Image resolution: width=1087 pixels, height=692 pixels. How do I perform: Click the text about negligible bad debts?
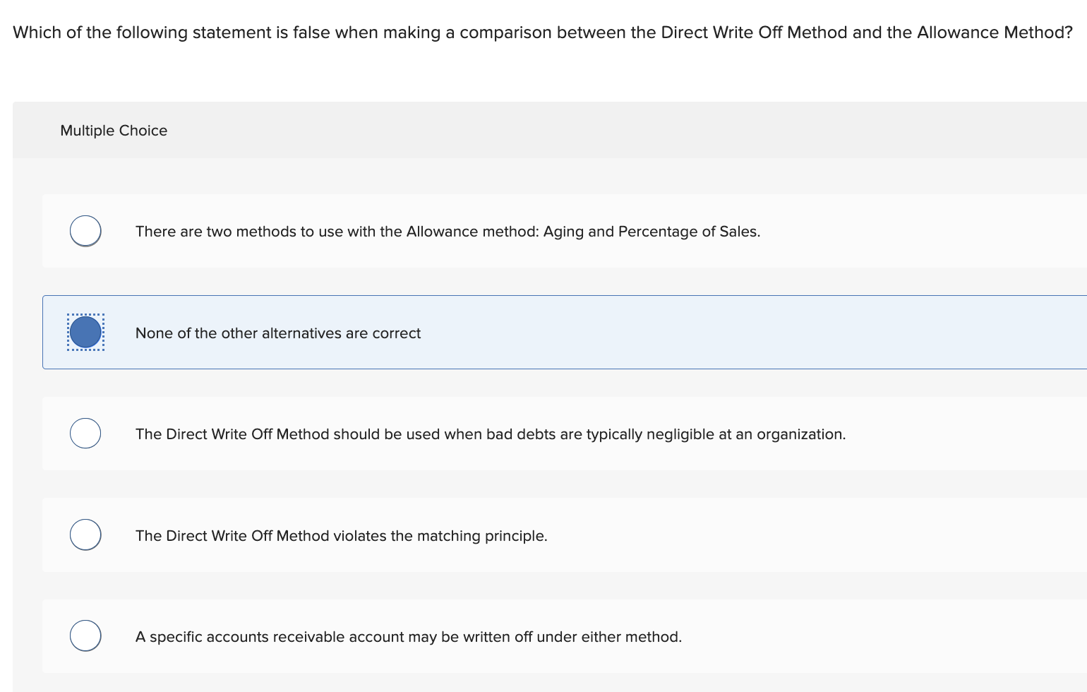coord(491,434)
